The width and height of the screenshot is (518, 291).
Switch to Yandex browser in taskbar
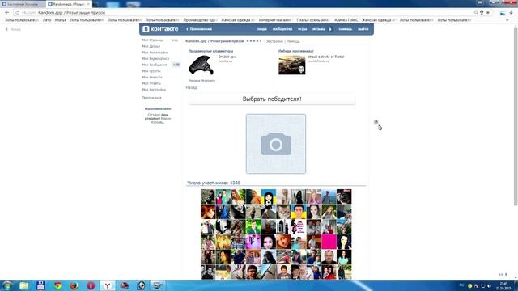click(108, 285)
